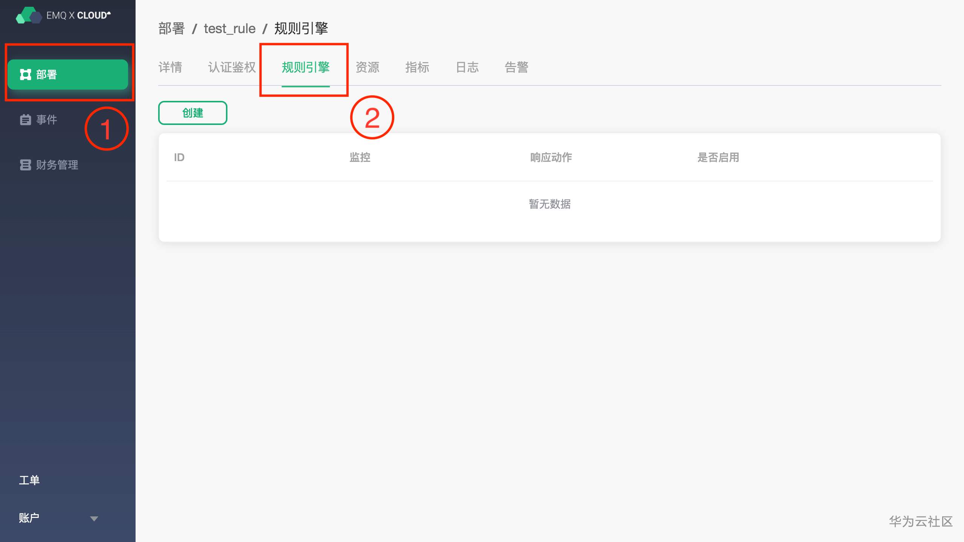Viewport: 964px width, 542px height.
Task: Click test_rule in the breadcrumb
Action: tap(230, 29)
